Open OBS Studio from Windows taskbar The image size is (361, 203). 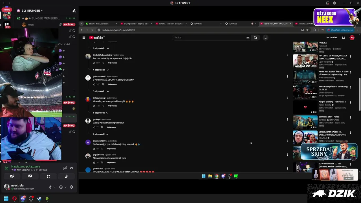click(x=31, y=198)
